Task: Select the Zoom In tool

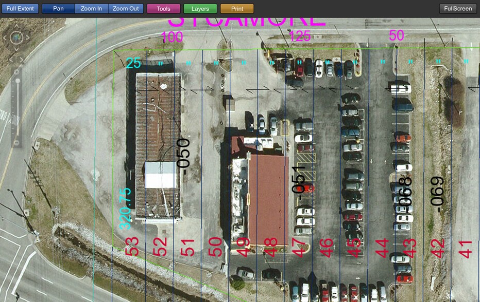Action: [x=91, y=9]
